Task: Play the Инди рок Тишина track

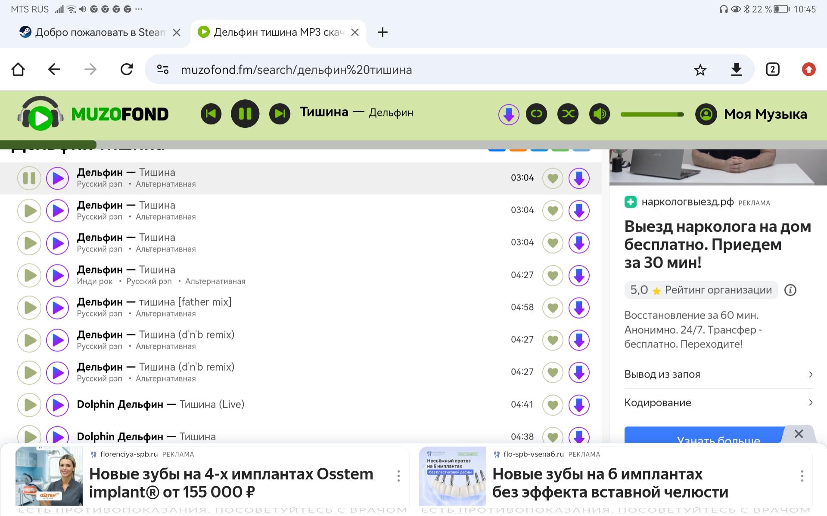Action: point(29,275)
